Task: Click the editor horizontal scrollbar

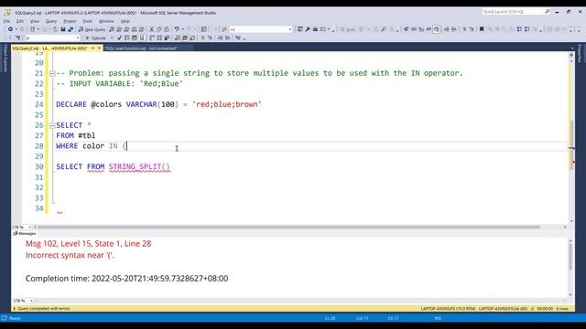Action: click(288, 227)
